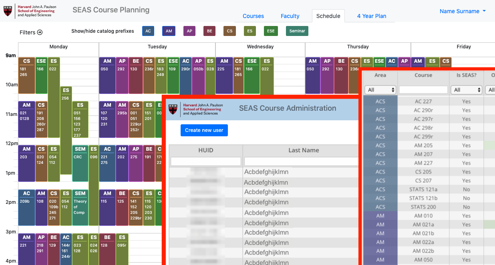This screenshot has width=495, height=265.
Task: Select the AM 115 schedule block
Action: pos(107,207)
